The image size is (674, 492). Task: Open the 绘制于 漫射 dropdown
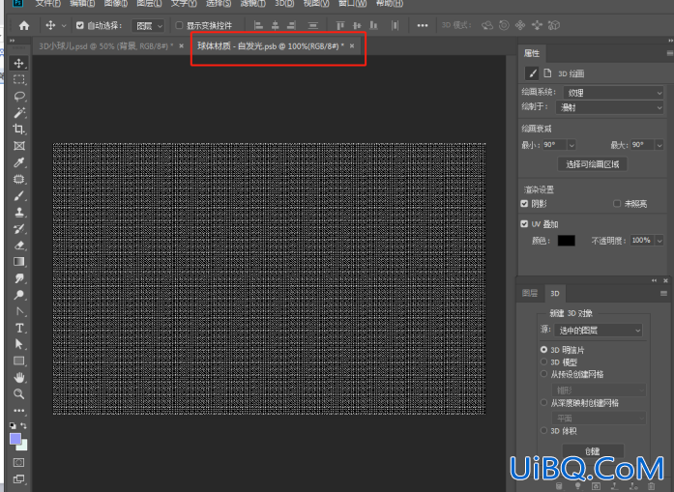coord(609,107)
